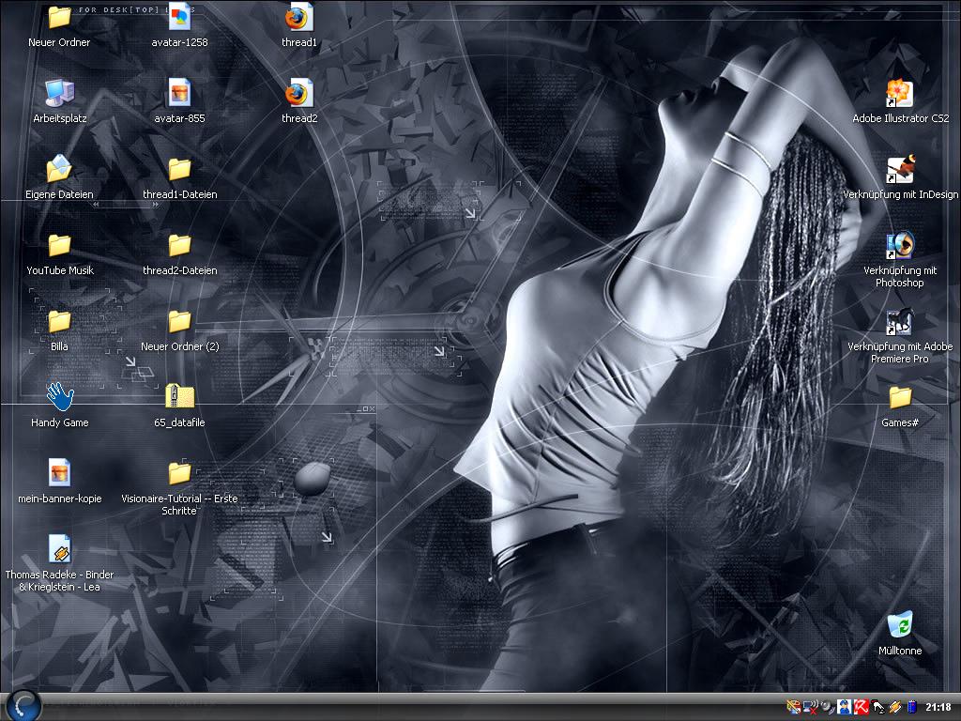Select the Adobe Premiere Pro shortcut
This screenshot has width=961, height=721.
pyautogui.click(x=899, y=322)
